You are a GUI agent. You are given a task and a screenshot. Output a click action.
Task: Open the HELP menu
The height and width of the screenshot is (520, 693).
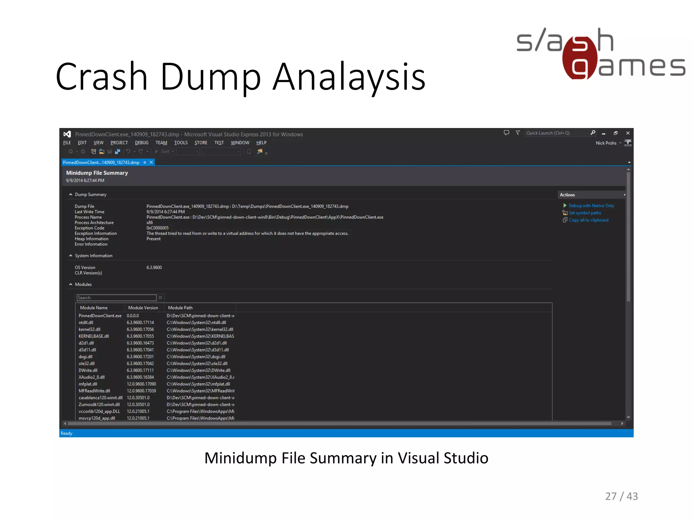(261, 143)
